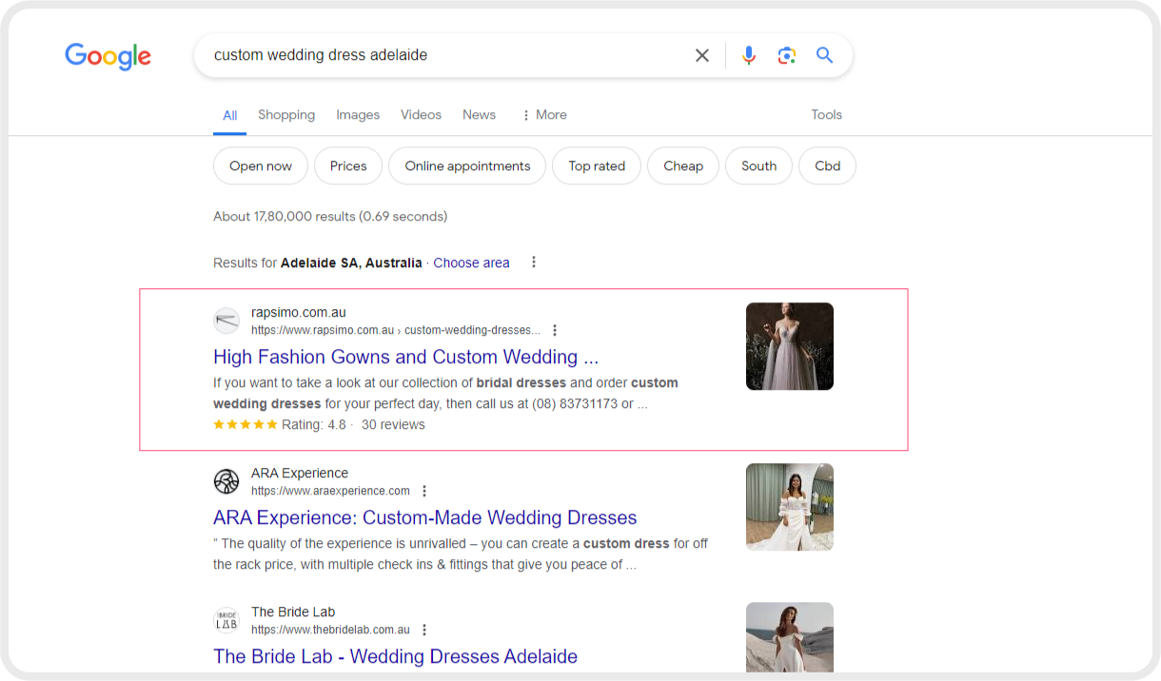Screen dimensions: 1161x681
Task: Open ARA Experience: Custom-Made Wedding Dresses result
Action: tap(424, 517)
